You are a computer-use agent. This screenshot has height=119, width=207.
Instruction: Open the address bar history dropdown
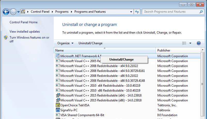(x=131, y=12)
